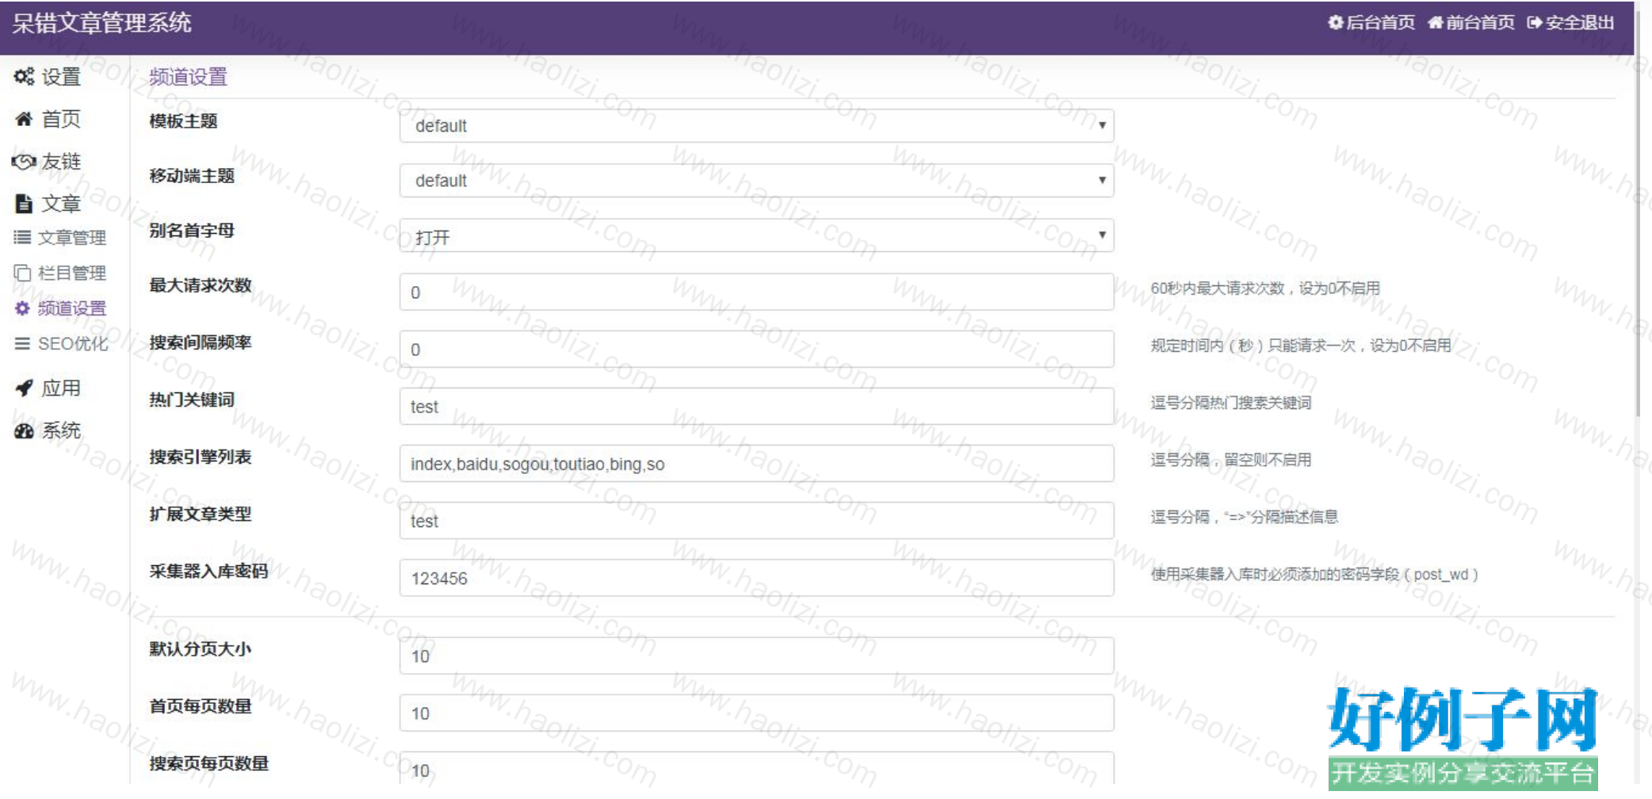Viewport: 1652px width, 799px height.
Task: Click the copy icon beside 栏目管理
Action: (22, 273)
